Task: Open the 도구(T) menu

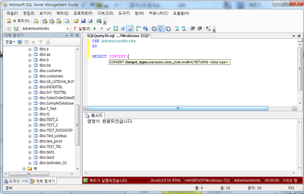Action: pos(124,14)
